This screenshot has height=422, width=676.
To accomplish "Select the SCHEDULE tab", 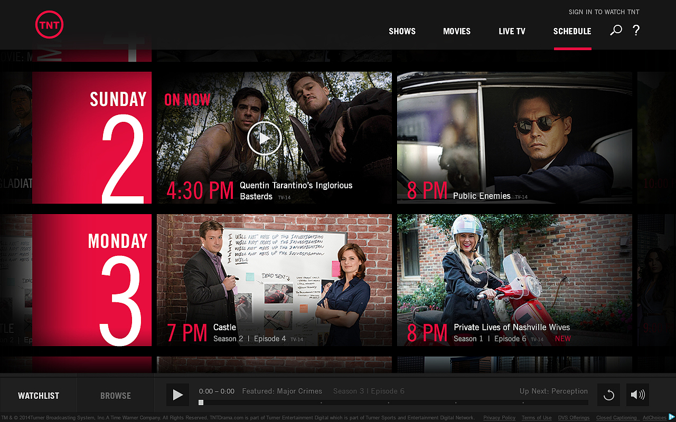I will [572, 31].
